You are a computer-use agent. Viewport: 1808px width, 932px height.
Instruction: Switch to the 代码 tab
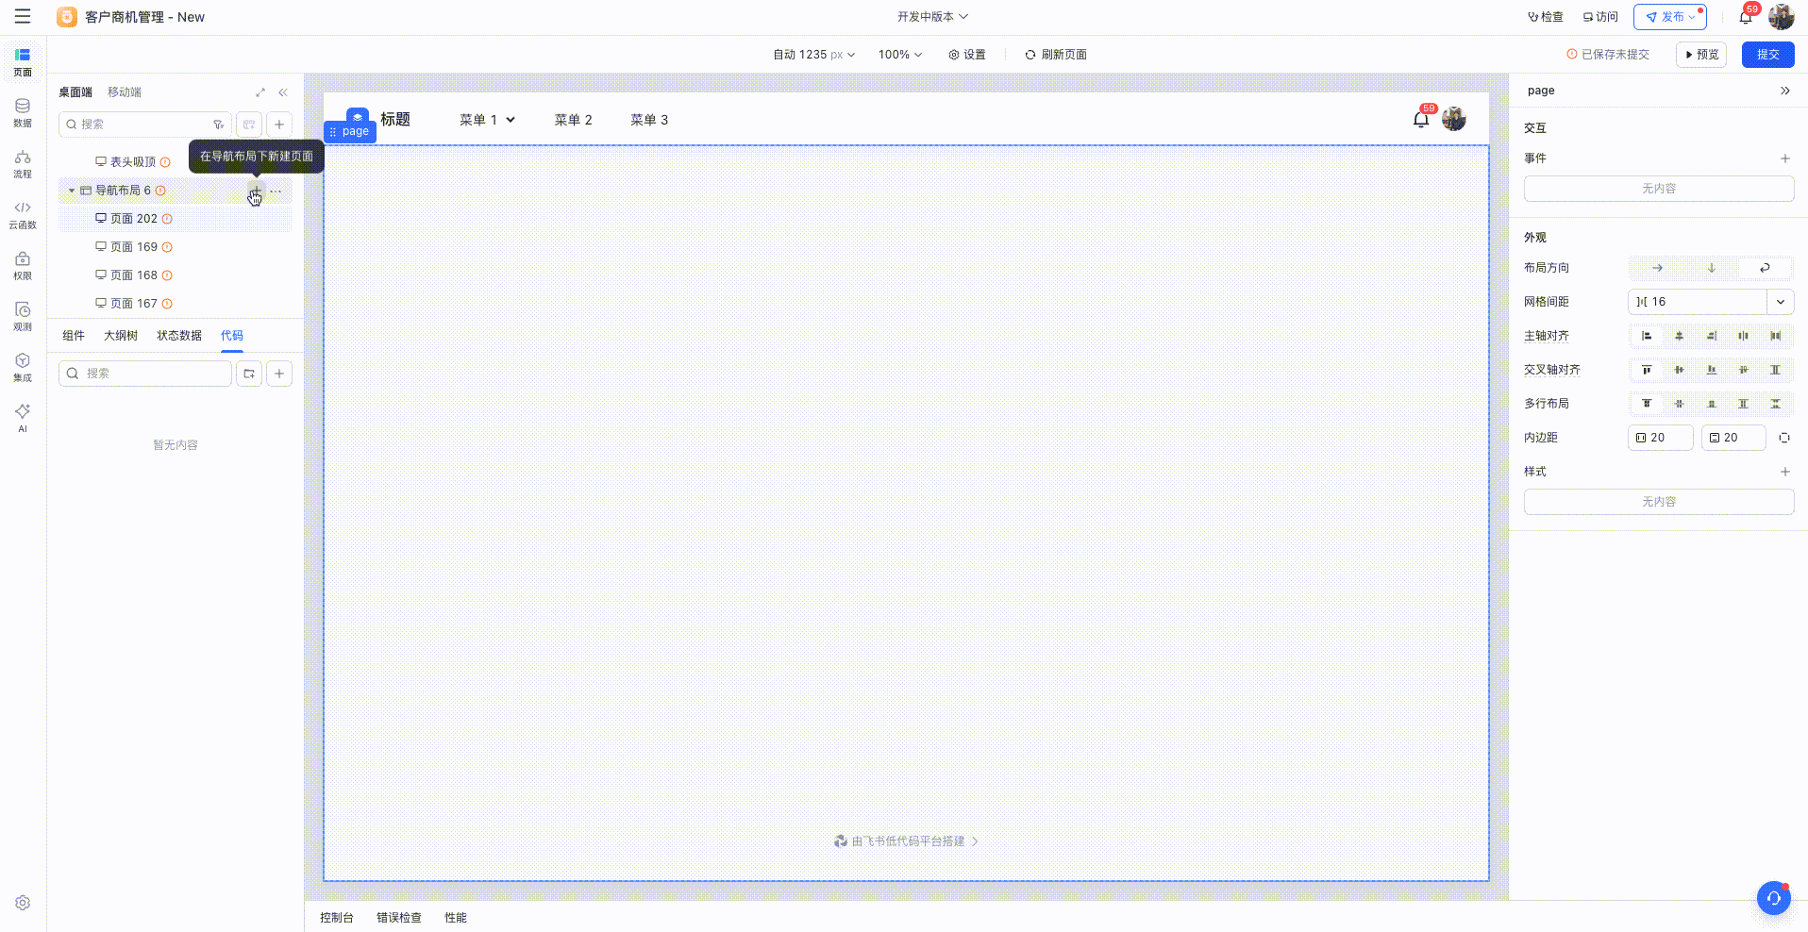point(232,336)
